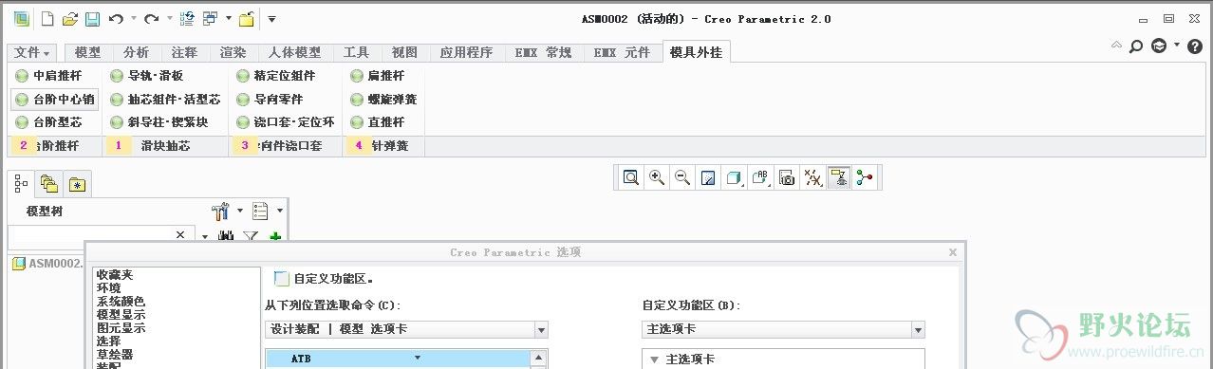Click the View Manager camera icon
Viewport: 1213px width, 369px height.
787,177
